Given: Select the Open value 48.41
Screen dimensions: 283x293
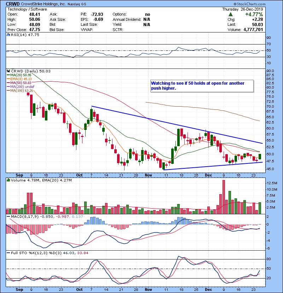Looking at the screenshot, I should click(x=34, y=14).
